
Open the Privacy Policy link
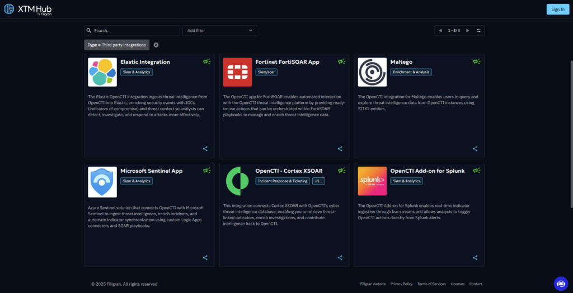click(x=401, y=284)
